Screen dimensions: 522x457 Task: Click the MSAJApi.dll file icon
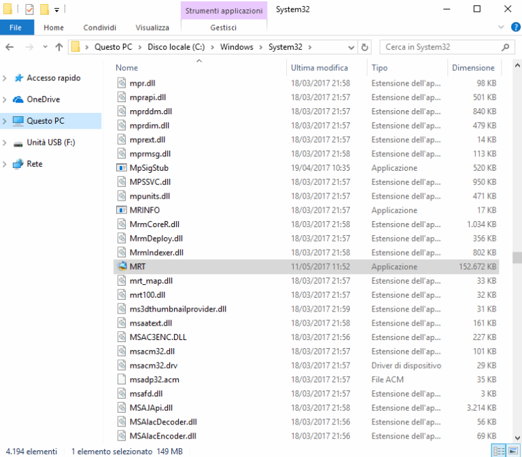pyautogui.click(x=122, y=407)
